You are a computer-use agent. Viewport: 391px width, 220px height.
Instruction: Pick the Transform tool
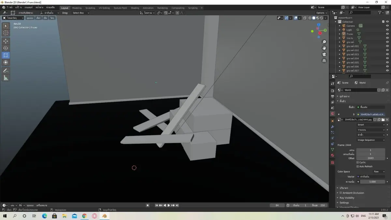pyautogui.click(x=6, y=63)
